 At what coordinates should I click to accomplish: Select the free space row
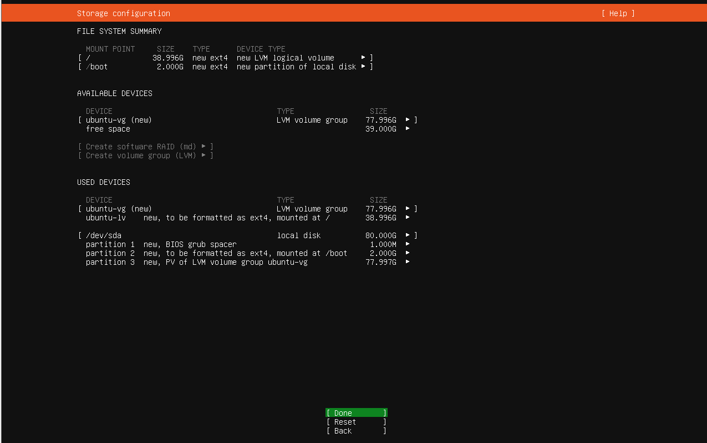248,129
